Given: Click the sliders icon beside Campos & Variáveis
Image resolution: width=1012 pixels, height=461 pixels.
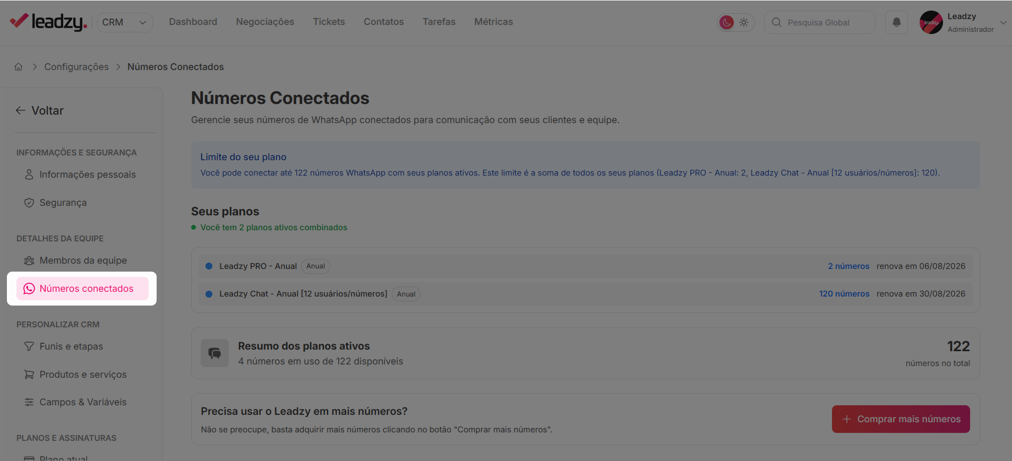Looking at the screenshot, I should [x=29, y=402].
